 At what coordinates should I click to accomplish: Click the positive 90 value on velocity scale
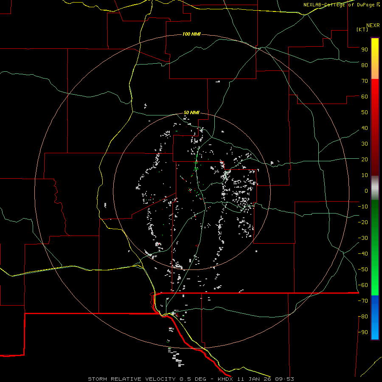pyautogui.click(x=365, y=50)
